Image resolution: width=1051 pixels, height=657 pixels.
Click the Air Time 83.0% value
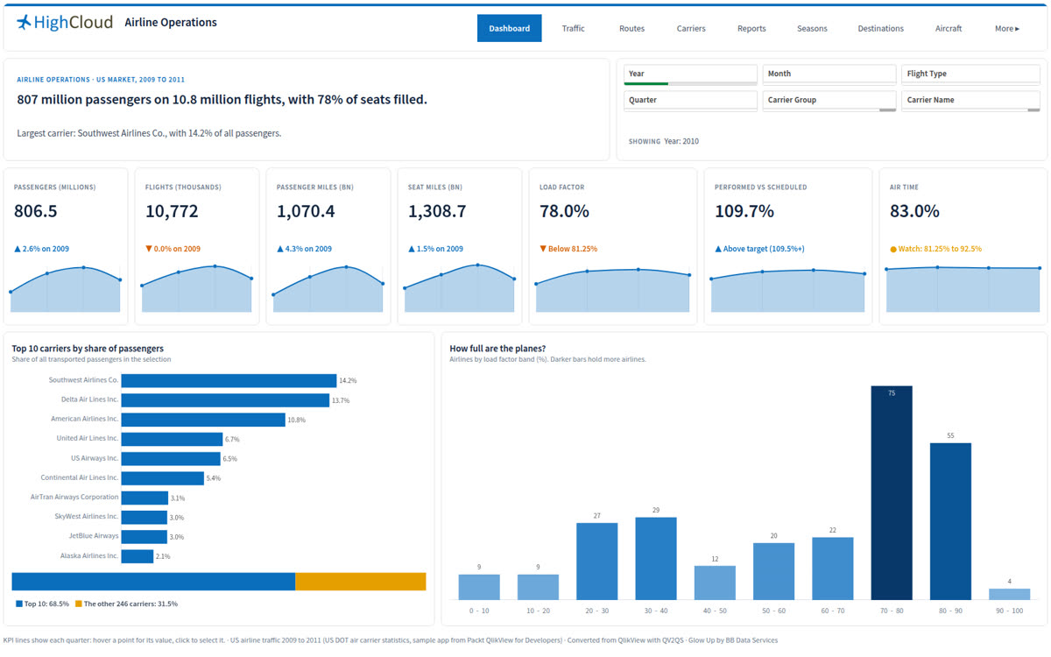click(x=914, y=211)
